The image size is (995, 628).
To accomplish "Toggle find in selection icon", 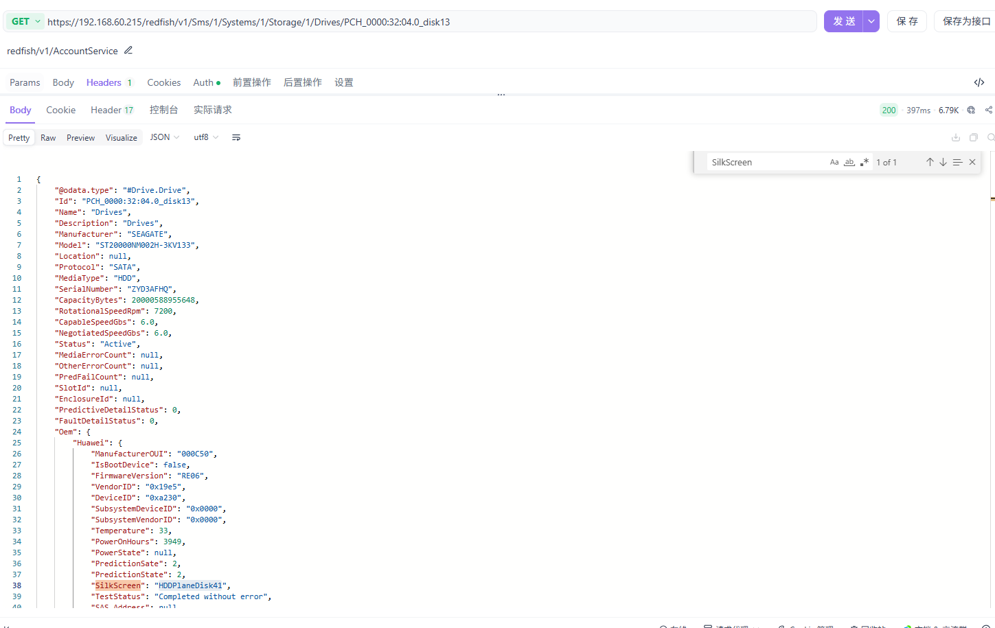I will coord(957,162).
